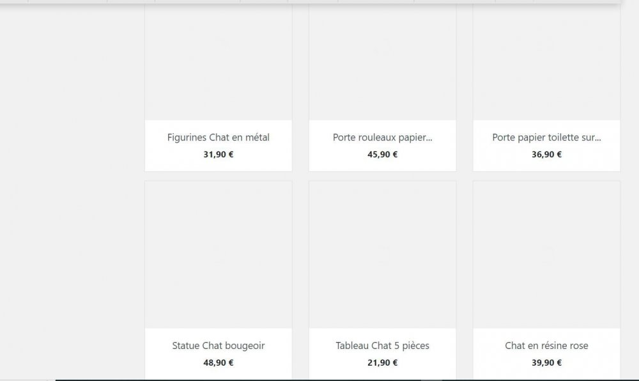Select the 39,90 € price label
The height and width of the screenshot is (381, 639).
546,362
